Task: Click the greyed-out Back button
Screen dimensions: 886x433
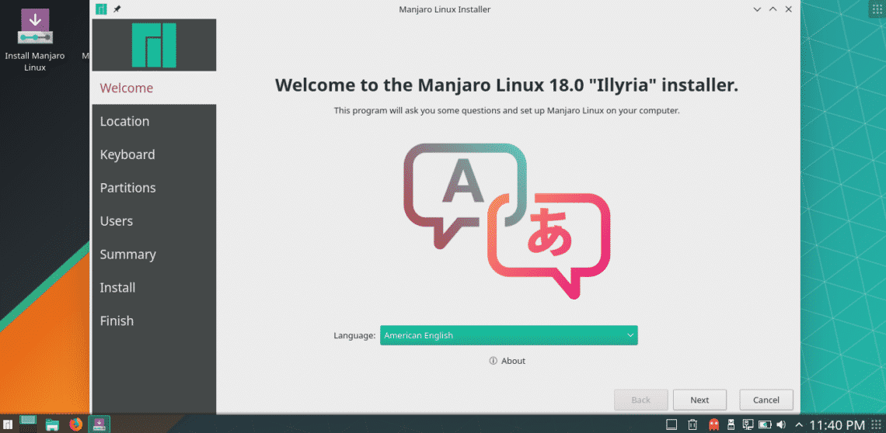Action: point(640,400)
